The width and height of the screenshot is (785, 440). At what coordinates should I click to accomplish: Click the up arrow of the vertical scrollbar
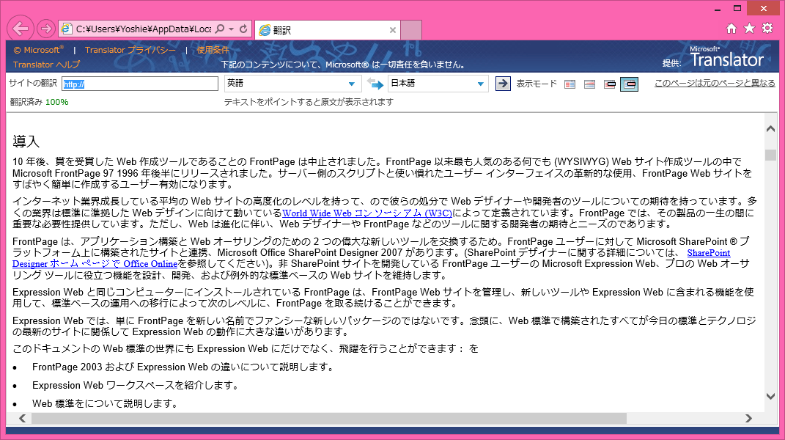point(770,129)
